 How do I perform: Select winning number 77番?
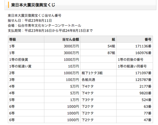[147, 113]
